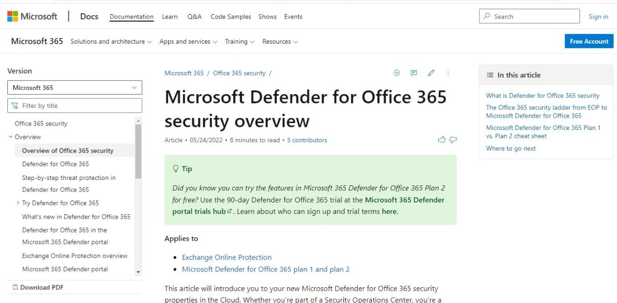Expand the Solutions and architecture menu
Screen dimensions: 617x303
[111, 42]
